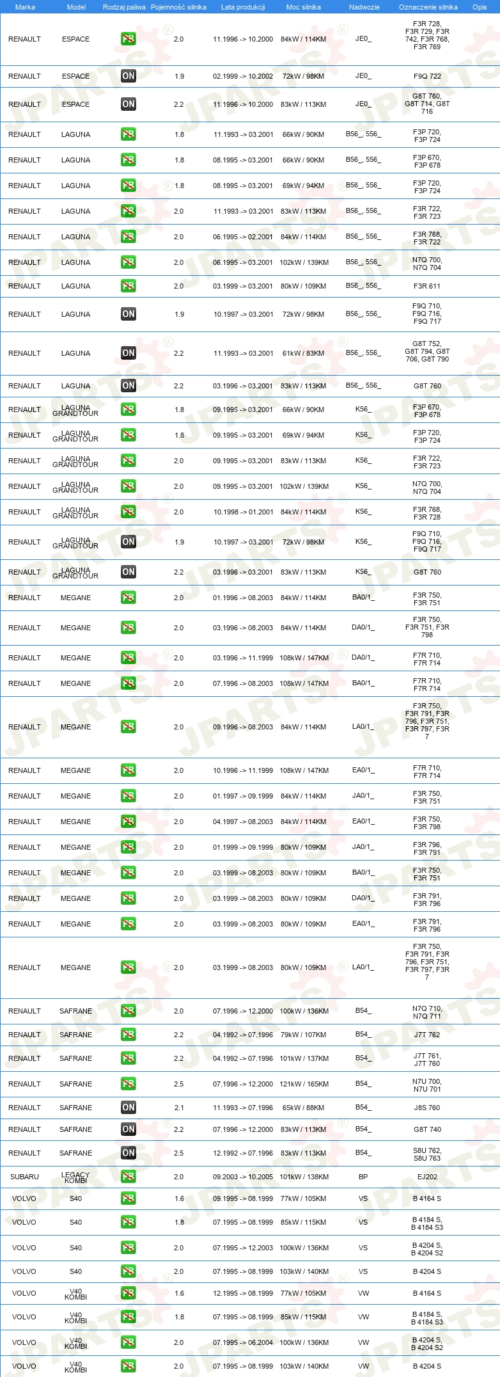Click ON icon in Safrane S8U 762 row
The width and height of the screenshot is (500, 1377).
(128, 1153)
